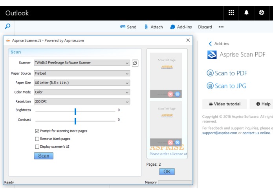This screenshot has width=273, height=194.
Task: Click the Pages: 2 count text
Action: tap(154, 165)
